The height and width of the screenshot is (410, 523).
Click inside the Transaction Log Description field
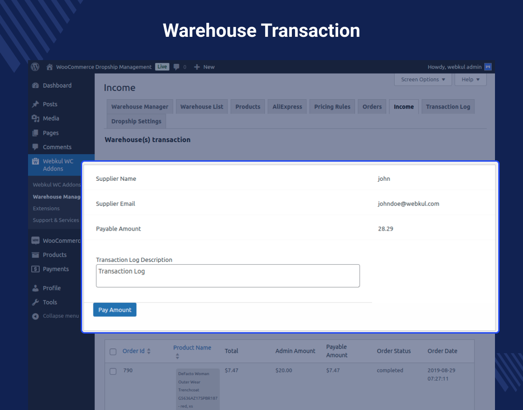[228, 276]
